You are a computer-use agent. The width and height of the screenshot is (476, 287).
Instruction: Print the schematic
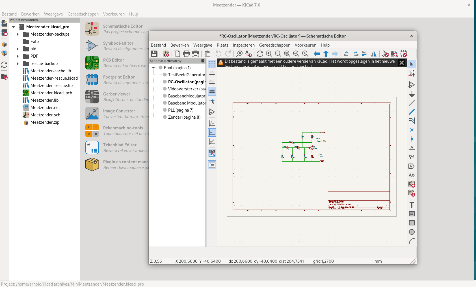pos(186,54)
